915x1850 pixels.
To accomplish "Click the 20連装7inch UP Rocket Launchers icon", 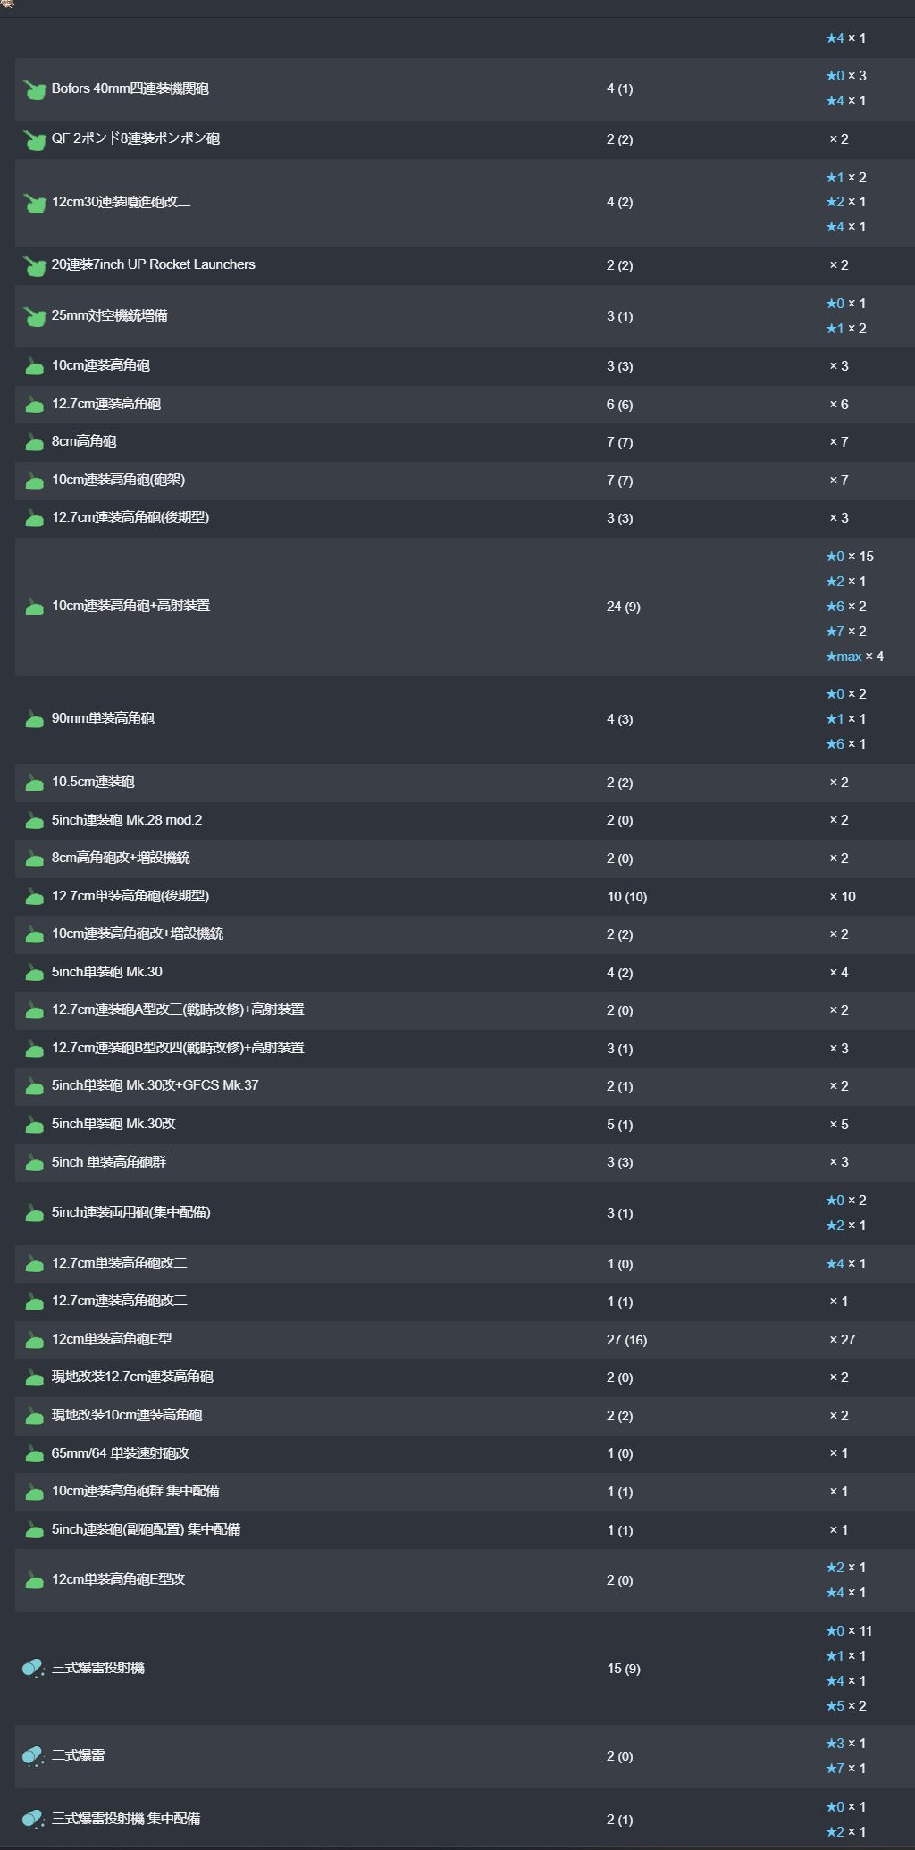I will tap(35, 265).
